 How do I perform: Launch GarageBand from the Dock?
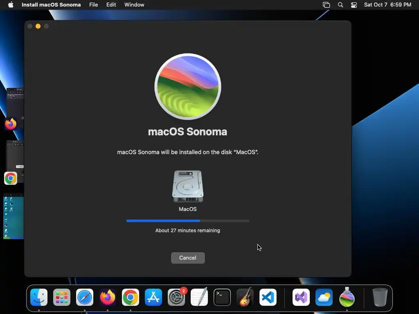(x=245, y=297)
